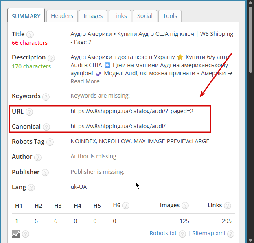The width and height of the screenshot is (254, 243).
Task: Click the Canonical URL value
Action: [118, 126]
